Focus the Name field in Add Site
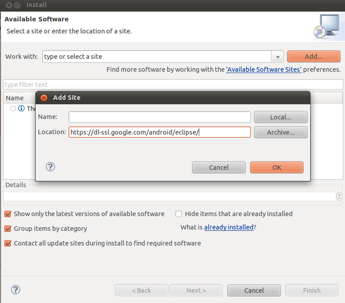The height and width of the screenshot is (303, 345). pyautogui.click(x=160, y=117)
